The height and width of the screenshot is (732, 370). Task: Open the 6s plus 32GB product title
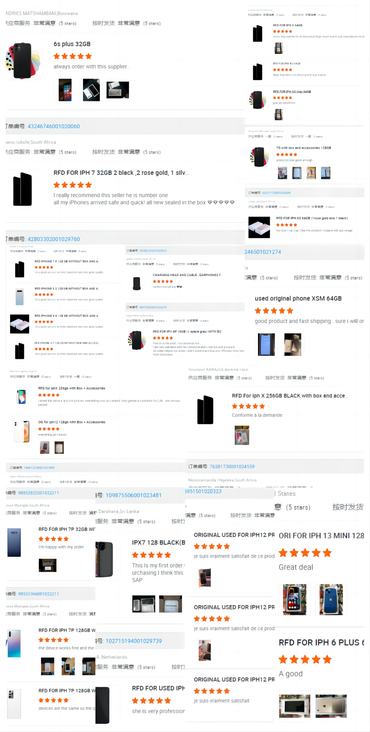(72, 44)
